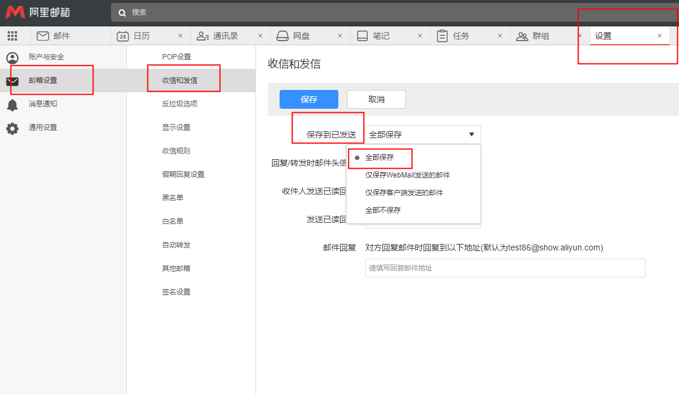This screenshot has width=679, height=395.
Task: Open the network disk 网盘 icon
Action: tap(283, 36)
